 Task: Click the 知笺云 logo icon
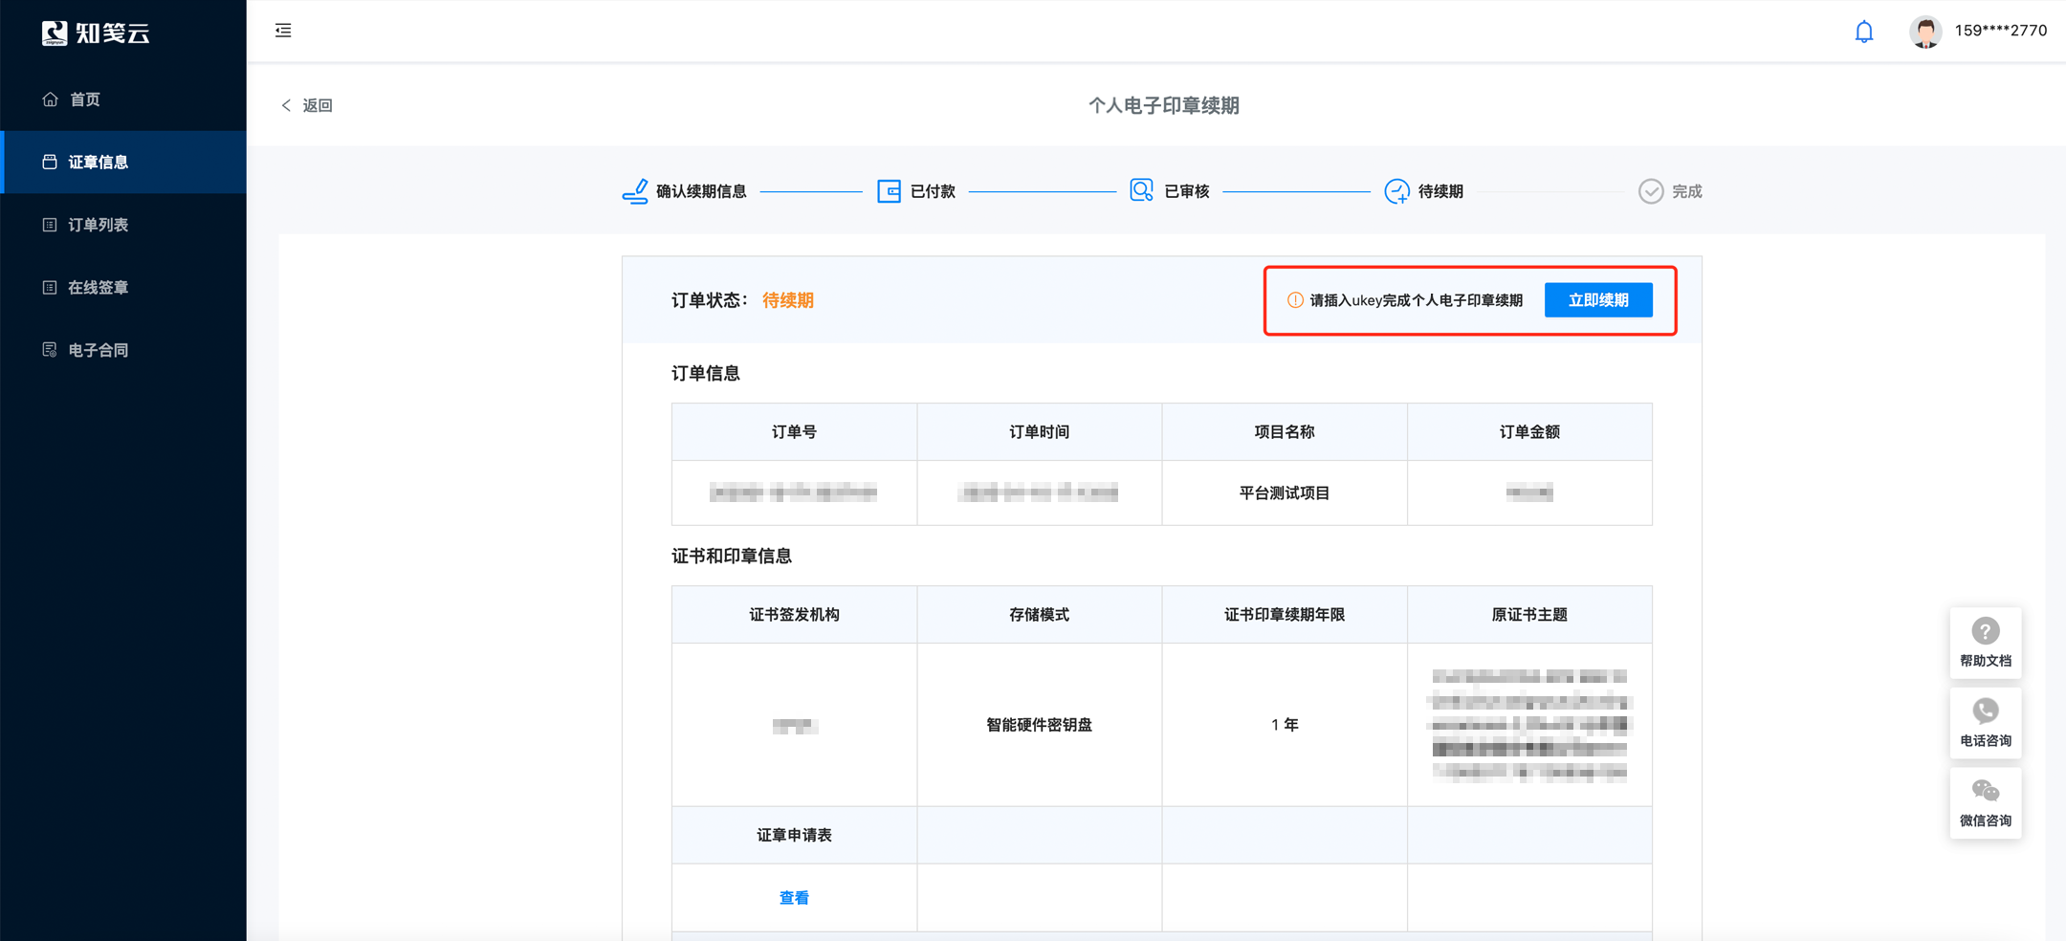[x=55, y=33]
